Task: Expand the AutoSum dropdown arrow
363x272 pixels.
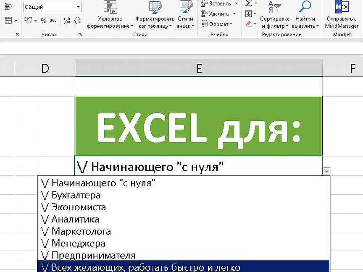Action: point(256,3)
